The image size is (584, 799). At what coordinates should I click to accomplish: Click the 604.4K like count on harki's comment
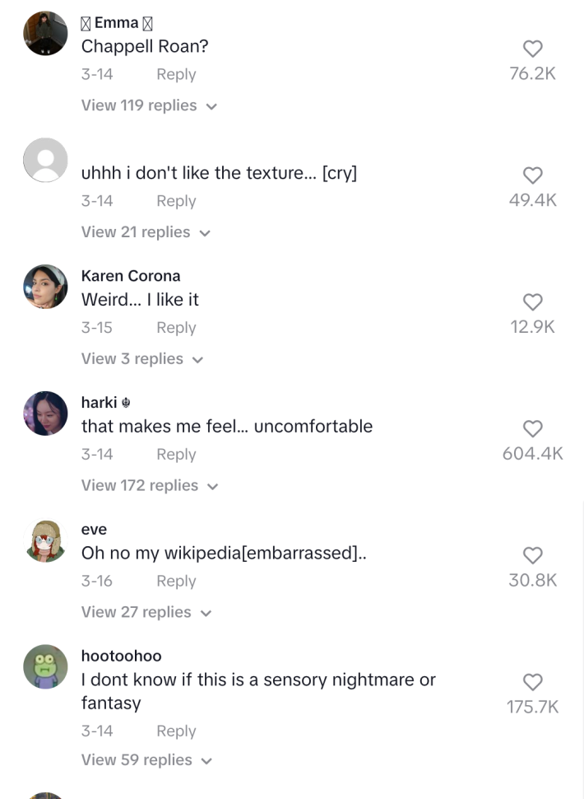coord(532,452)
